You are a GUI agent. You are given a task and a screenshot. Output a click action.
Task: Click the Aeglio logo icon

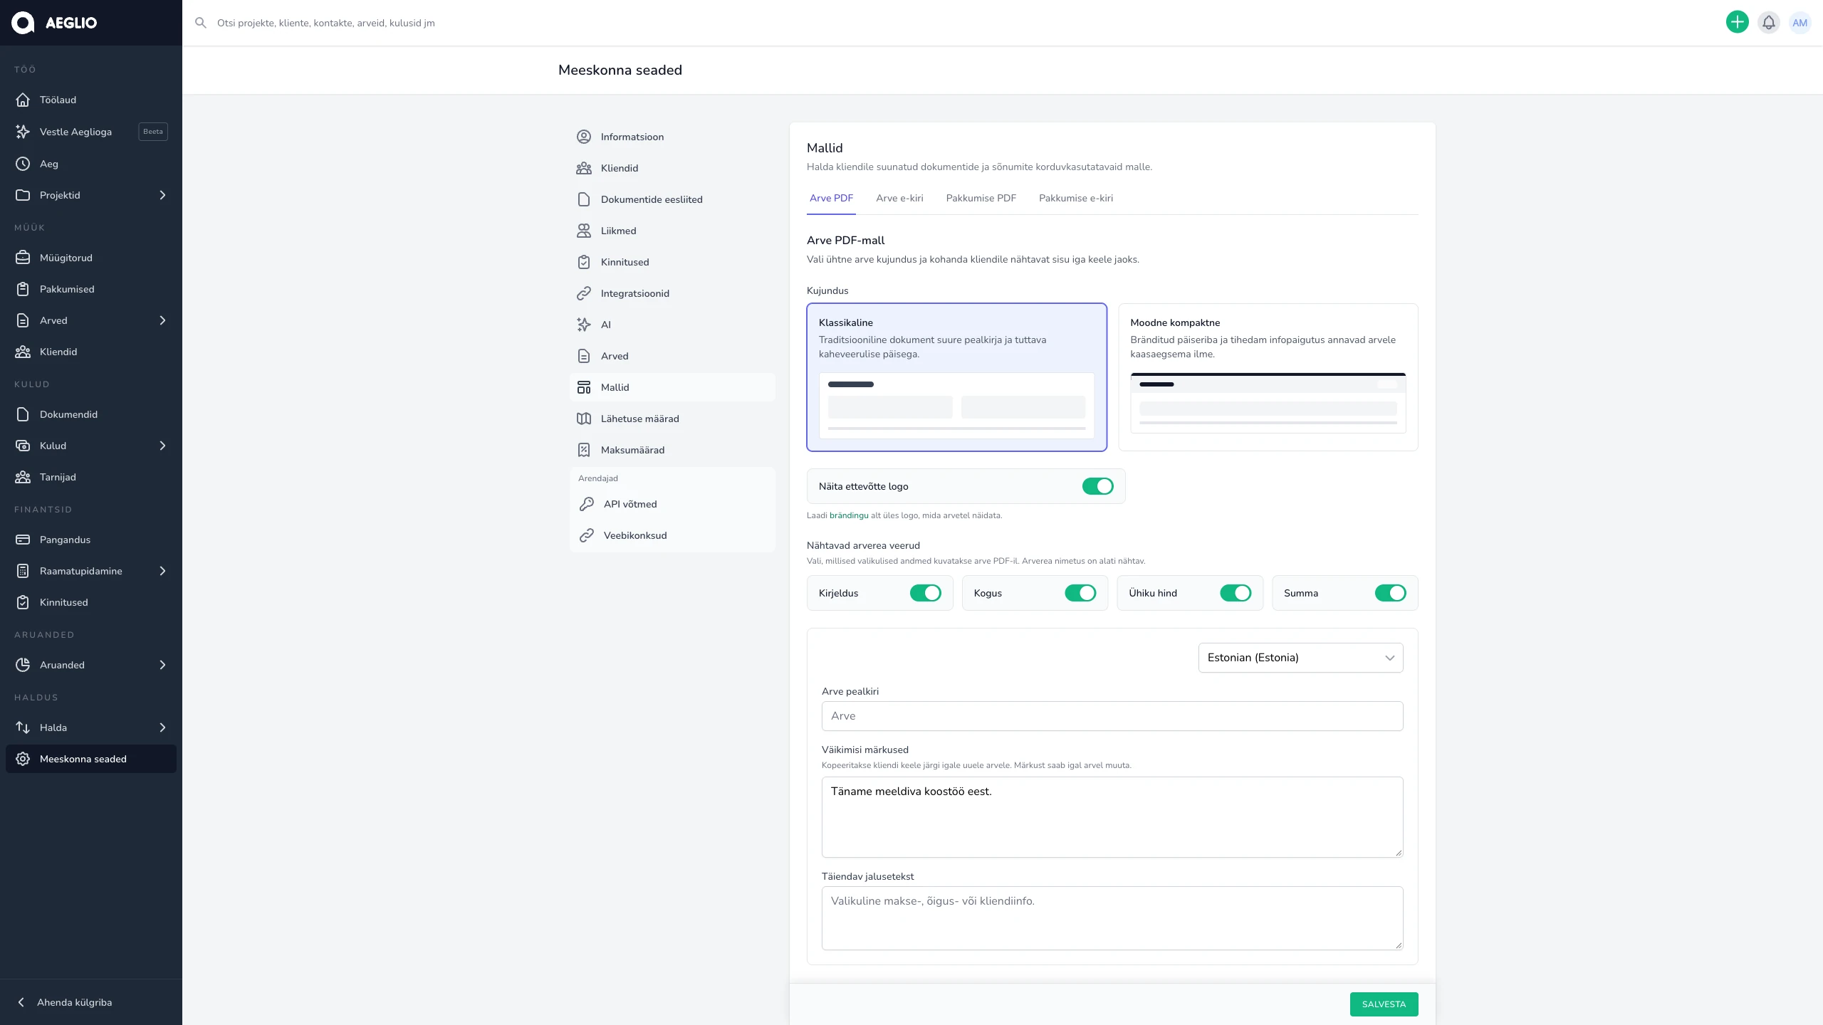(x=23, y=23)
